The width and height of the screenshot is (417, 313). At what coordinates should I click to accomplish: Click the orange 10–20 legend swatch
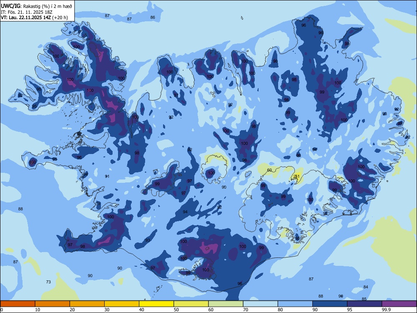point(53,304)
